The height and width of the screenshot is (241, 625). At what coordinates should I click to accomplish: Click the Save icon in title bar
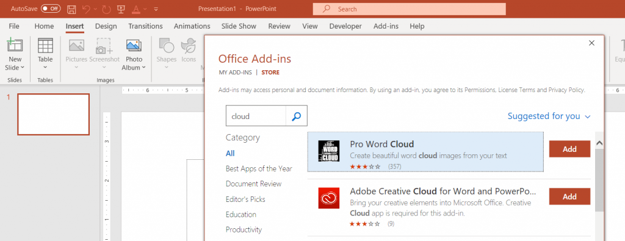(x=71, y=9)
